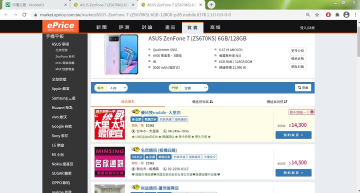This screenshot has height=193, width=360.
Task: Click the 價格走勢 button
Action: [x=297, y=59]
